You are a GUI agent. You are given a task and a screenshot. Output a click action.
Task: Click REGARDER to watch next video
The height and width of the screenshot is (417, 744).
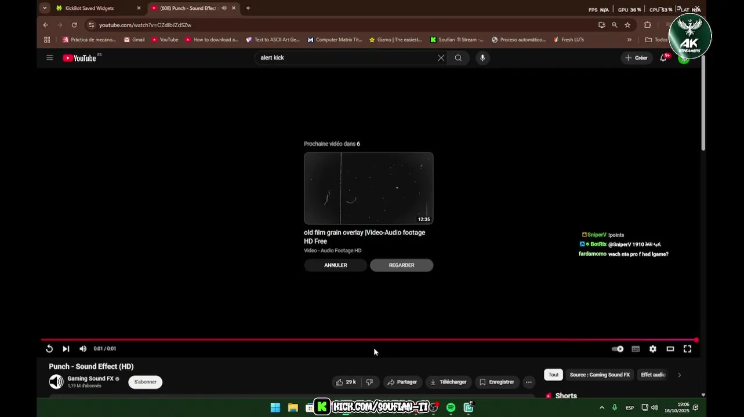(x=401, y=265)
